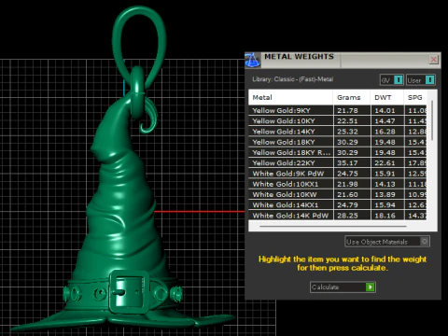
Task: Click the 28.25 grams cell
Action: coord(352,216)
